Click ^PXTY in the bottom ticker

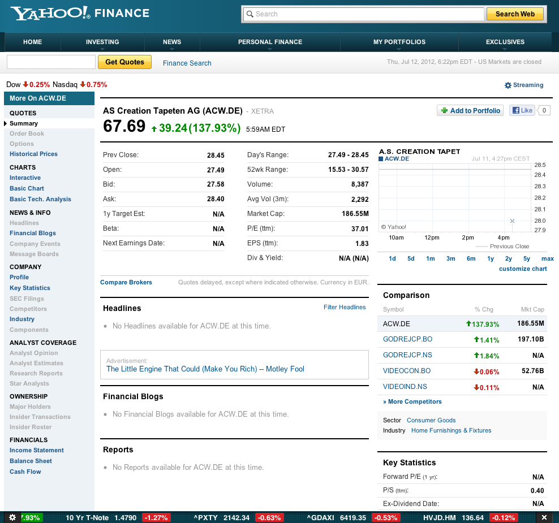[206, 518]
